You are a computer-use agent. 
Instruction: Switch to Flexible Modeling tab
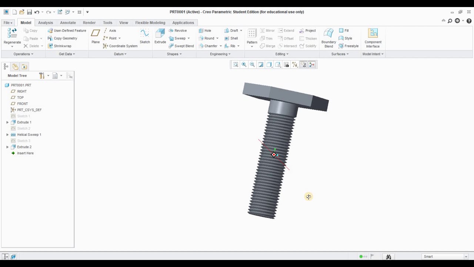150,23
